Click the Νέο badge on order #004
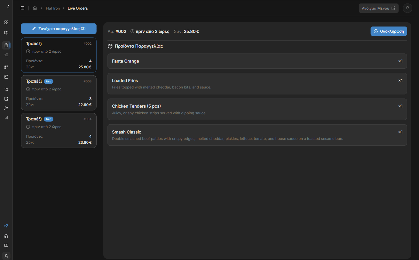 pyautogui.click(x=49, y=119)
